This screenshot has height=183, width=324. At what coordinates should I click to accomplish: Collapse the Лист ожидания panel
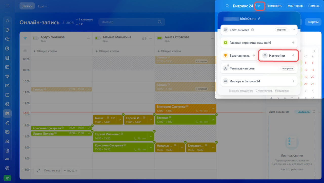(314, 112)
